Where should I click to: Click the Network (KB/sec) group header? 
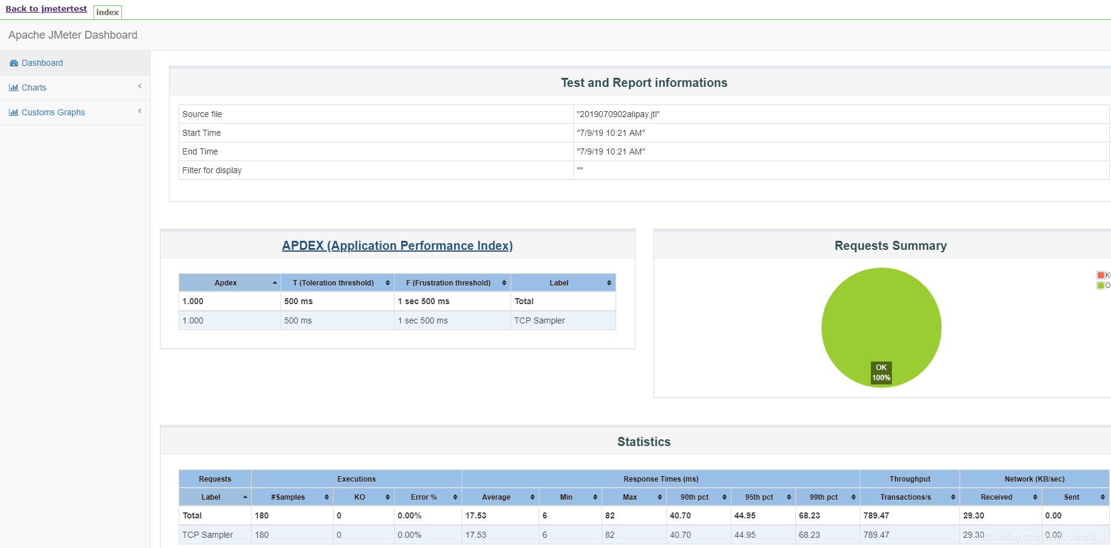pyautogui.click(x=1034, y=479)
